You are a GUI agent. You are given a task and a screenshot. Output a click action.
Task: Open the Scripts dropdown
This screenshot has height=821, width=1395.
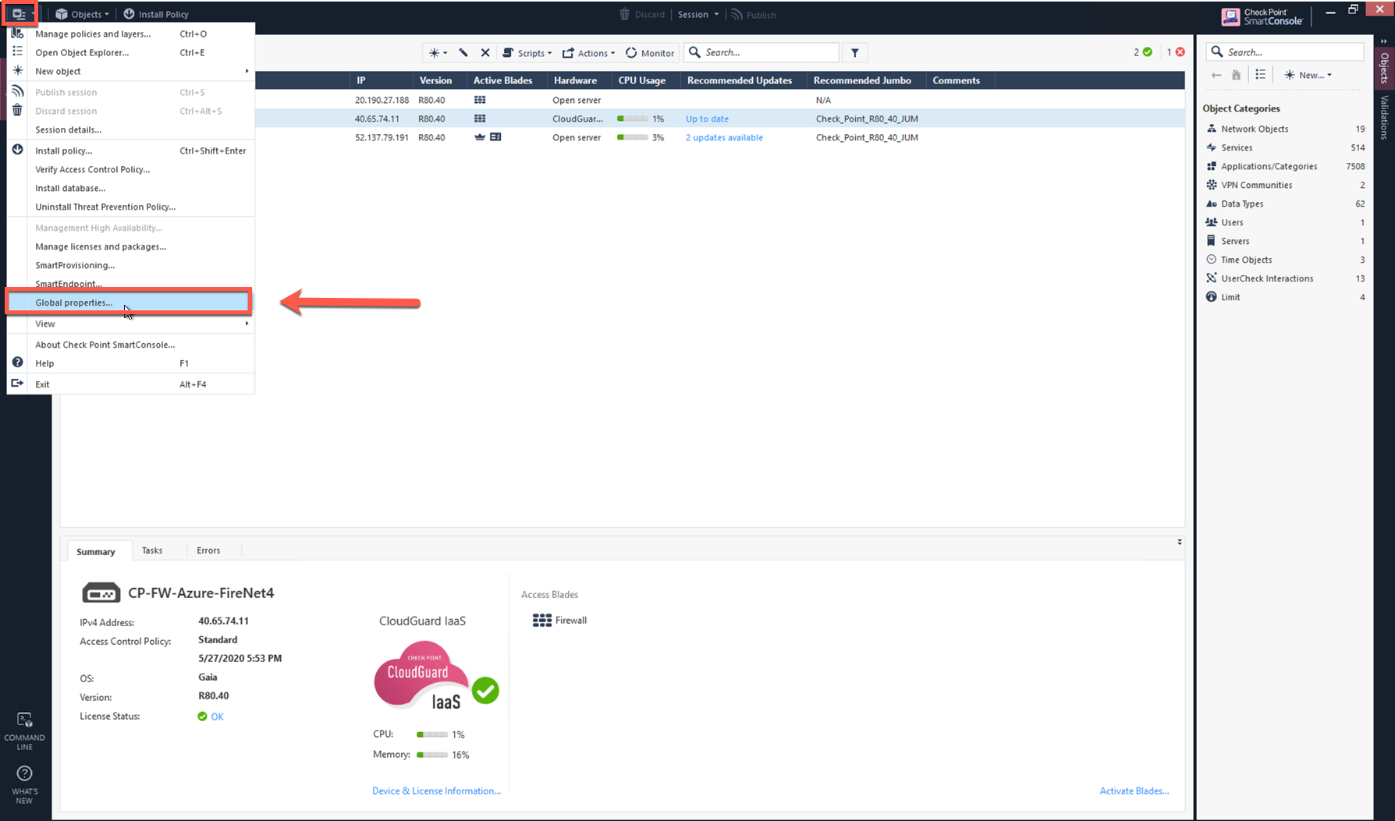point(527,53)
